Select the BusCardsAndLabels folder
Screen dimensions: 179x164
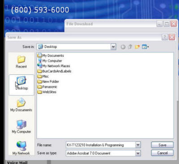(x=54, y=71)
